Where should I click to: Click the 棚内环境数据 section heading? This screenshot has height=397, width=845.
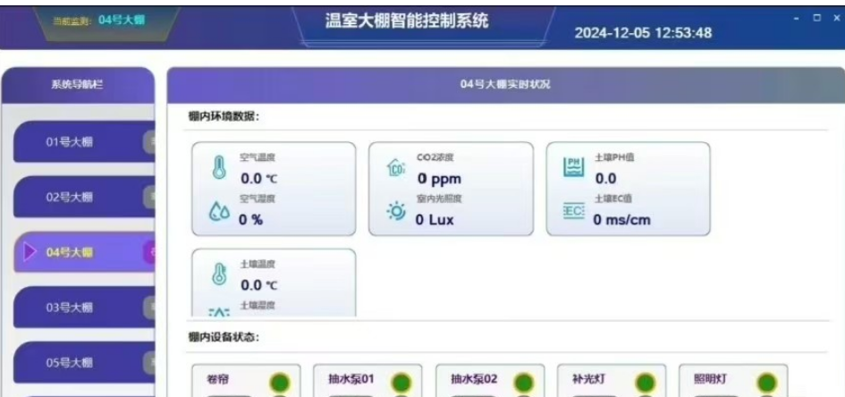[x=224, y=116]
